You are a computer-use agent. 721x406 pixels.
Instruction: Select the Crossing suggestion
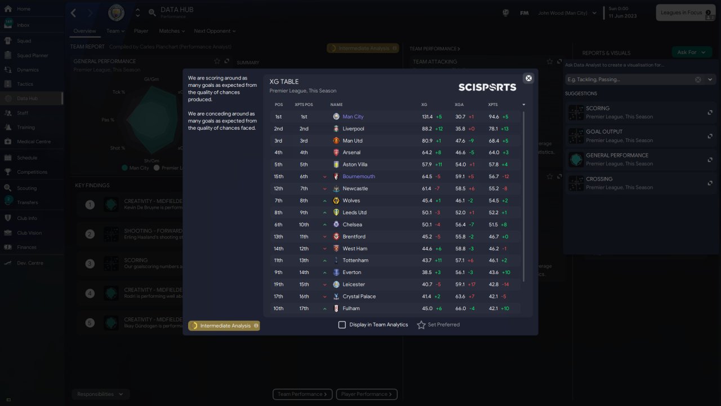(x=640, y=183)
